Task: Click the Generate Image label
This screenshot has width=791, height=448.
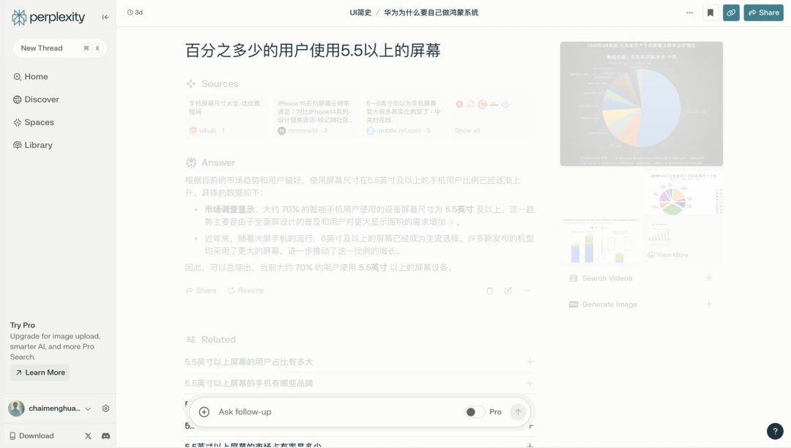Action: (609, 305)
